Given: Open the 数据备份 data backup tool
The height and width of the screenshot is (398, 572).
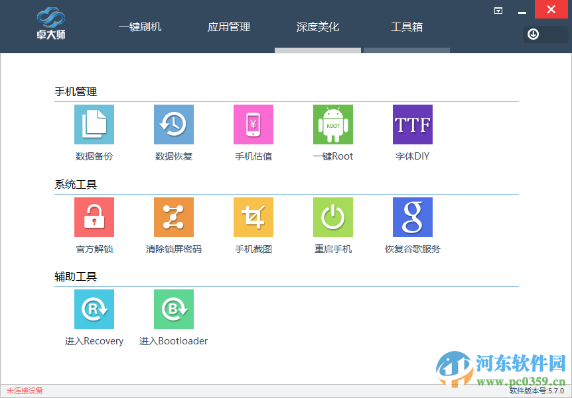Looking at the screenshot, I should coord(94,124).
